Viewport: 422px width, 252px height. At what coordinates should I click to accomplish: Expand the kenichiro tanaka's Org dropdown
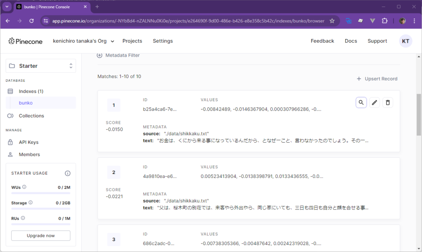click(83, 41)
